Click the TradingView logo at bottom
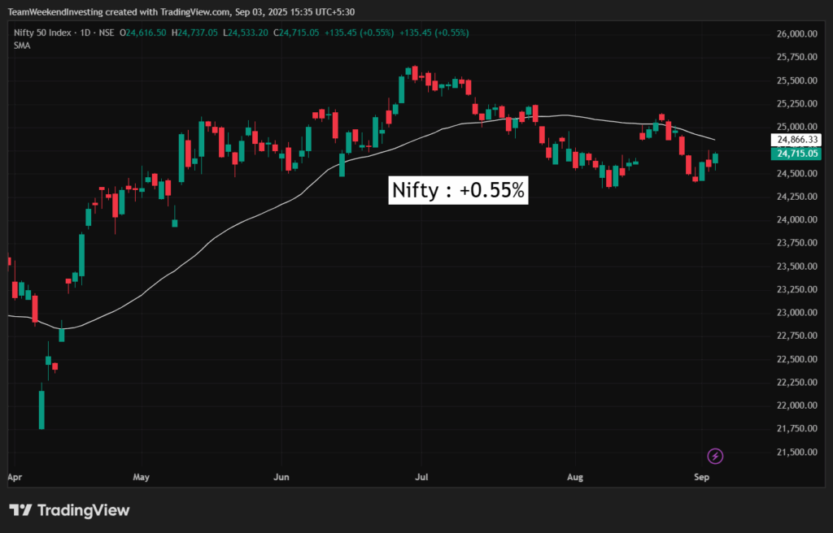Image resolution: width=833 pixels, height=533 pixels. point(70,511)
